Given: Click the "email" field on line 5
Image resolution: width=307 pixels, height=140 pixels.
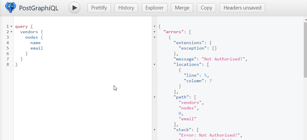Looking at the screenshot, I should 37,48.
